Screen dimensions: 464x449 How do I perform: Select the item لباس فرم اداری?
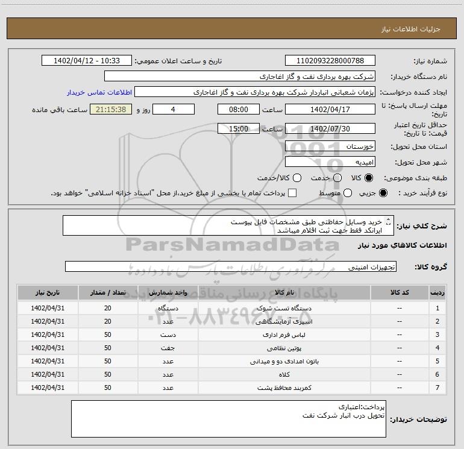pyautogui.click(x=284, y=334)
